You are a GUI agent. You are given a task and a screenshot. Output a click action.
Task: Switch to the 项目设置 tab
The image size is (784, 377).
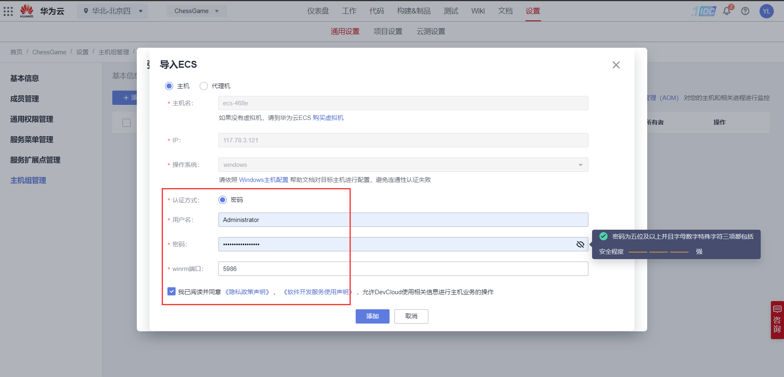pyautogui.click(x=388, y=31)
